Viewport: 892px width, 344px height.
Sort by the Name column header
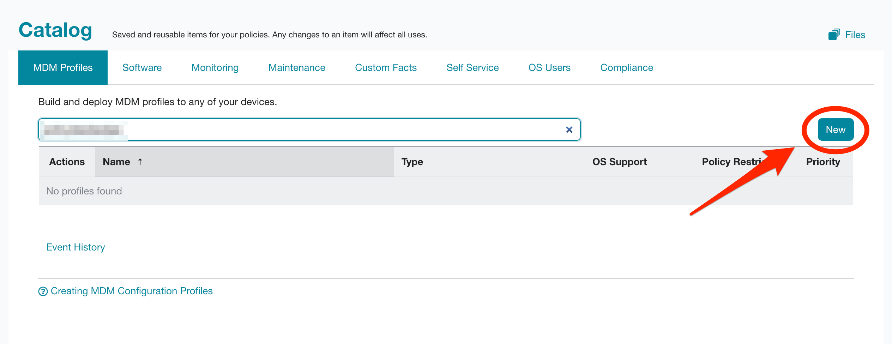(x=245, y=162)
